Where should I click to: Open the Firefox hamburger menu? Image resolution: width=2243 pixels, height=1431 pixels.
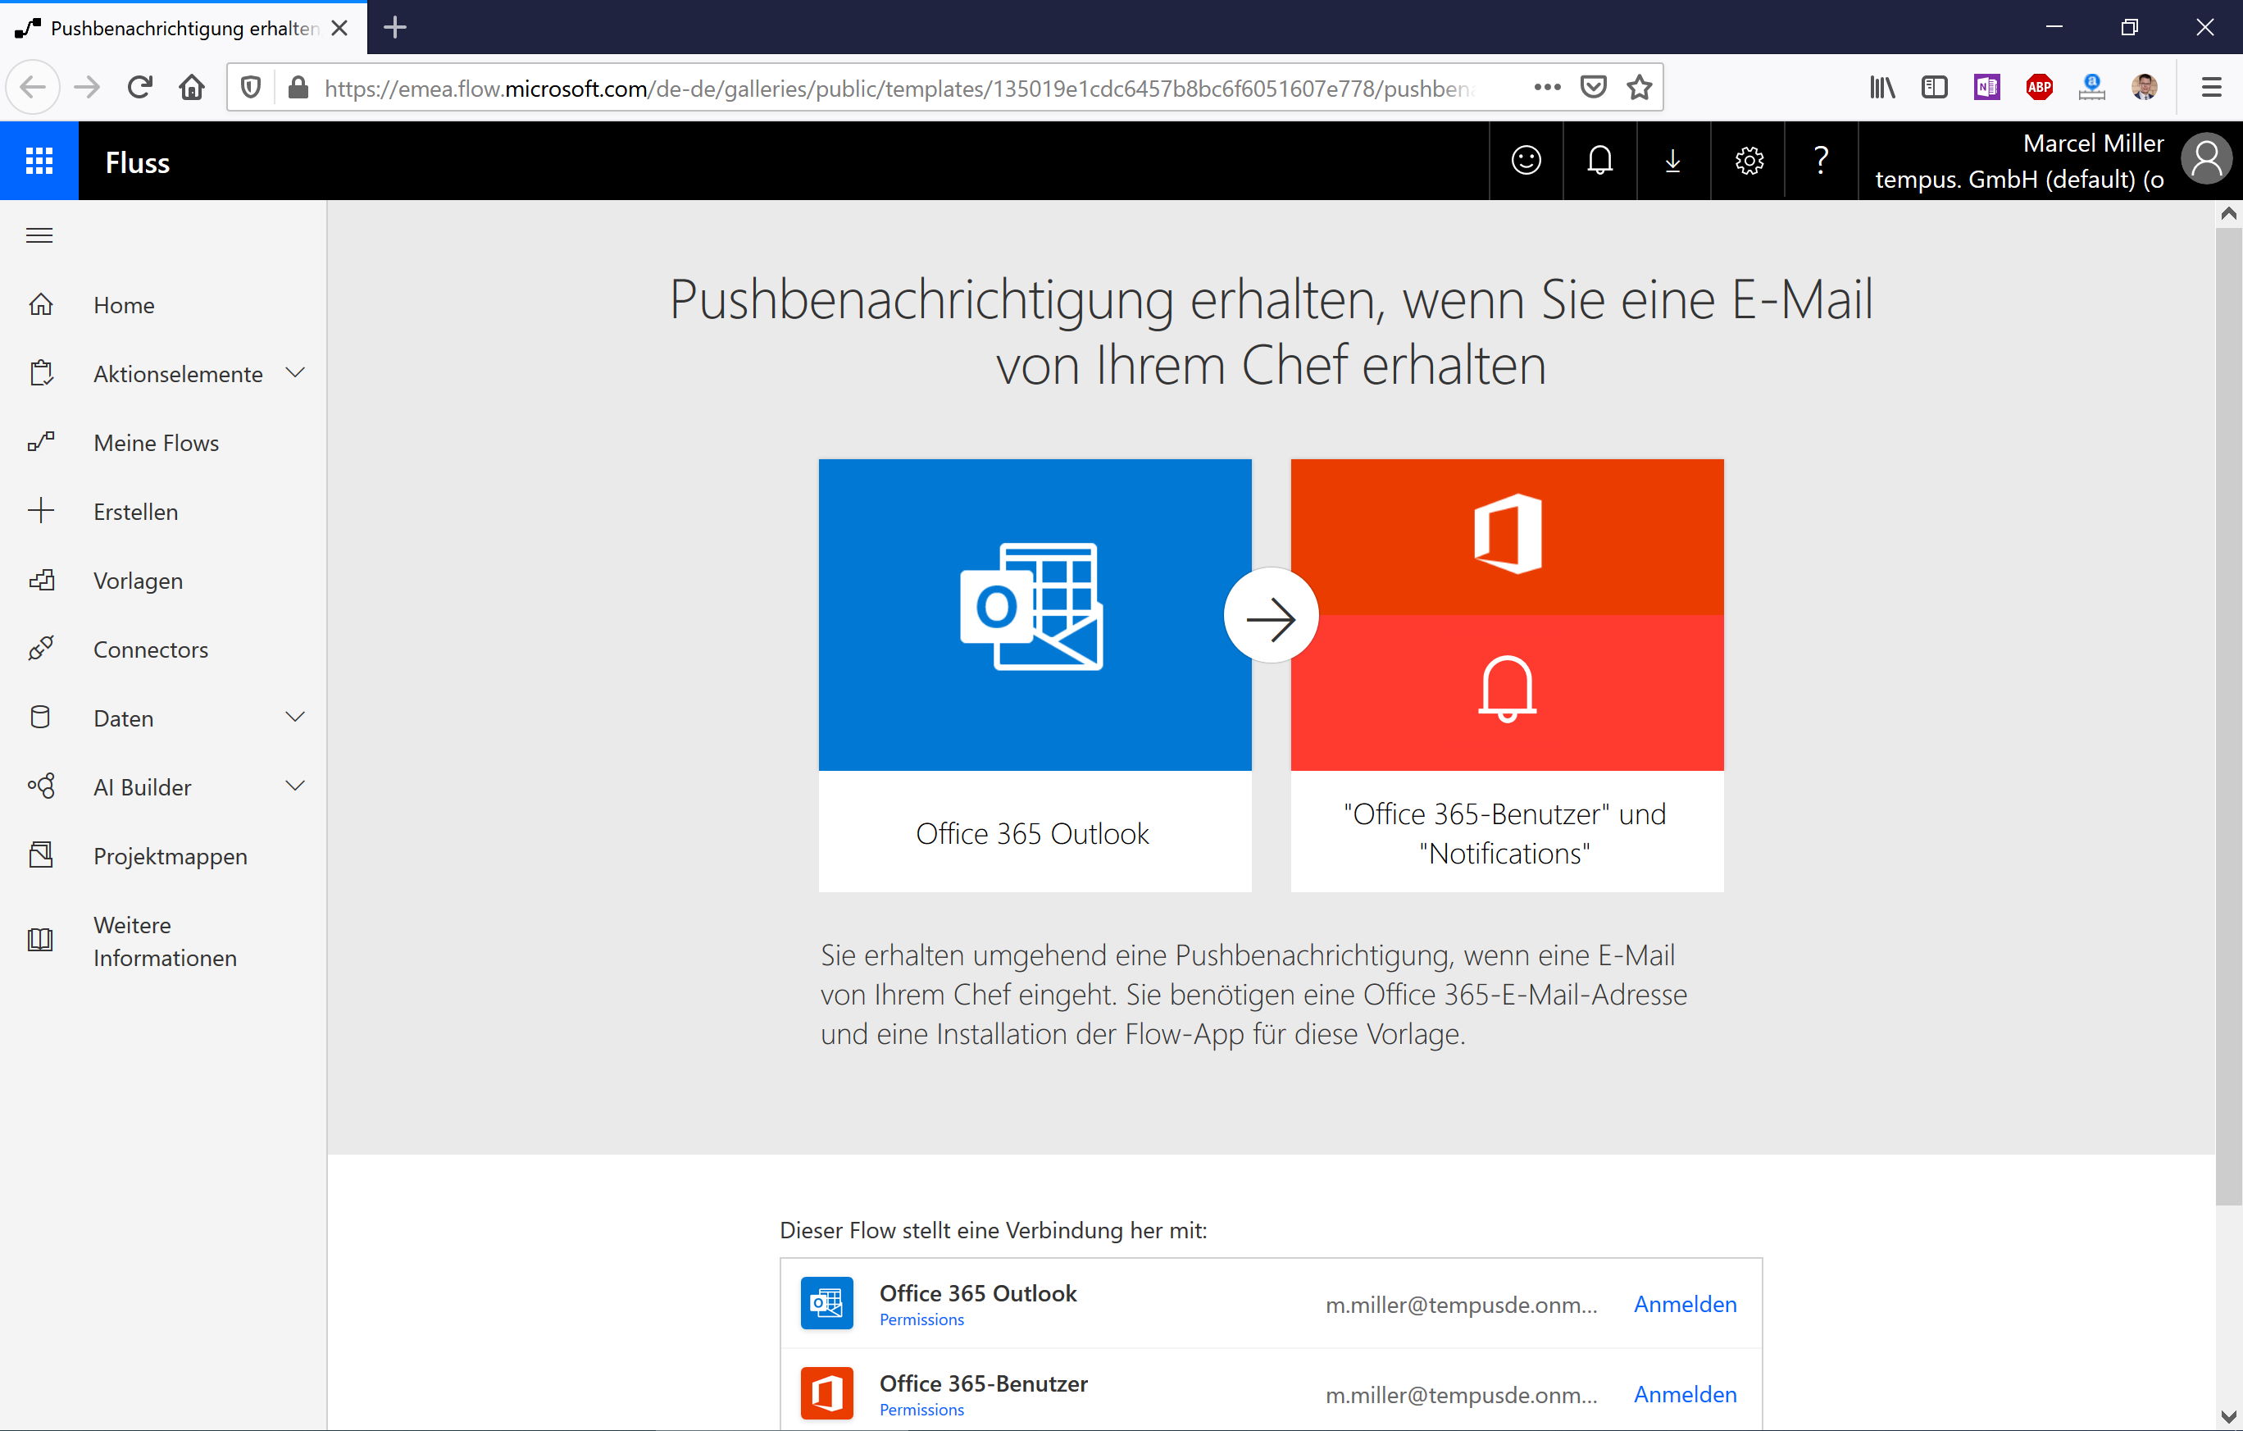tap(2211, 88)
